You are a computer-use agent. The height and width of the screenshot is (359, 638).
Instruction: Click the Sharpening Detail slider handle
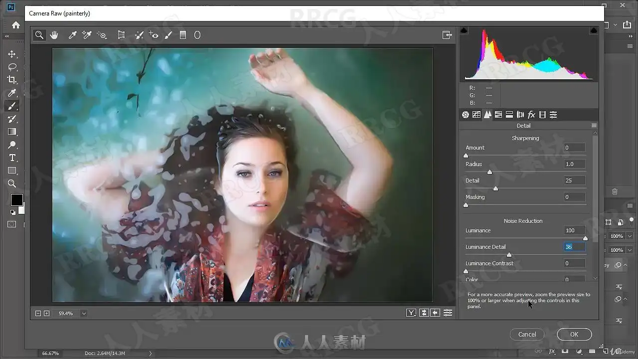[495, 188]
